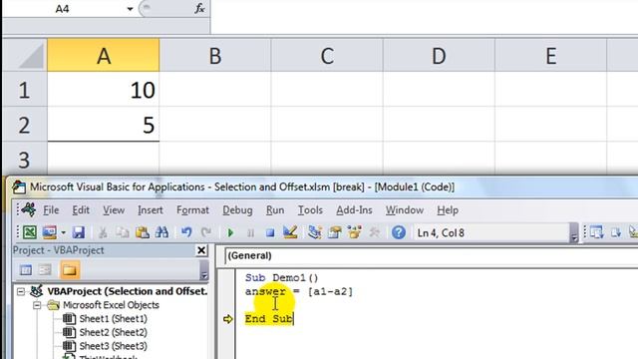
Task: Click cell A1 containing 10
Action: [104, 90]
